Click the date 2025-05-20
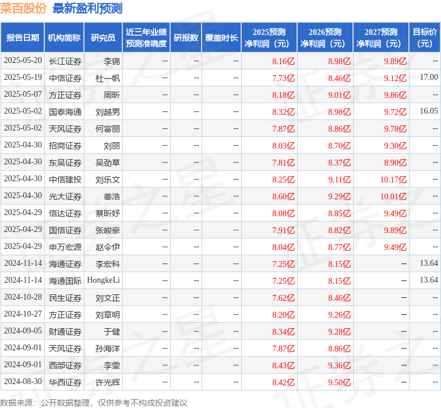The height and width of the screenshot is (408, 441). (23, 61)
